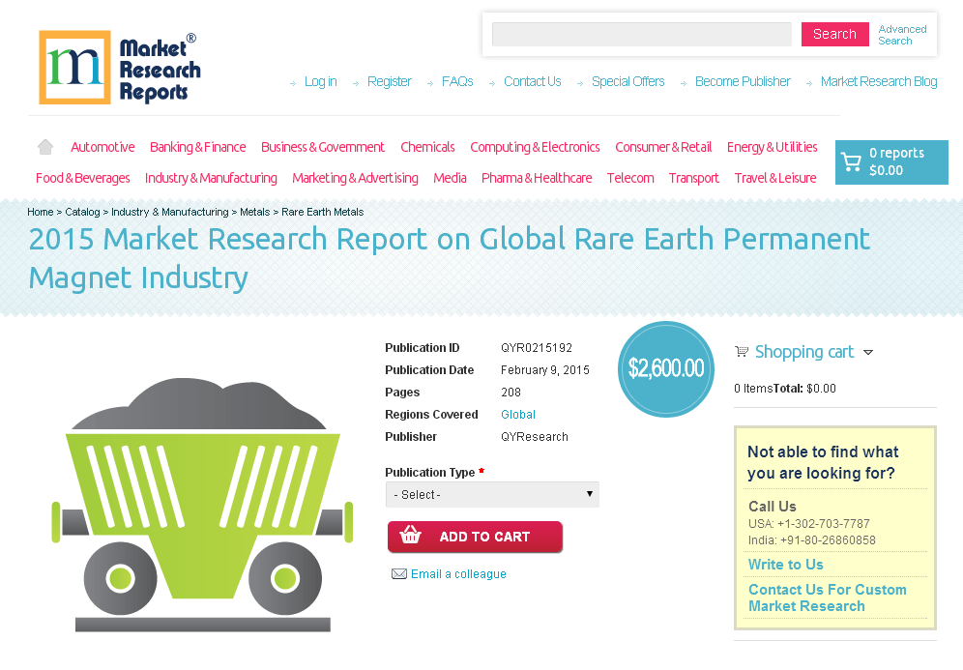Click the red Search button
The height and width of the screenshot is (670, 963).
pos(834,33)
